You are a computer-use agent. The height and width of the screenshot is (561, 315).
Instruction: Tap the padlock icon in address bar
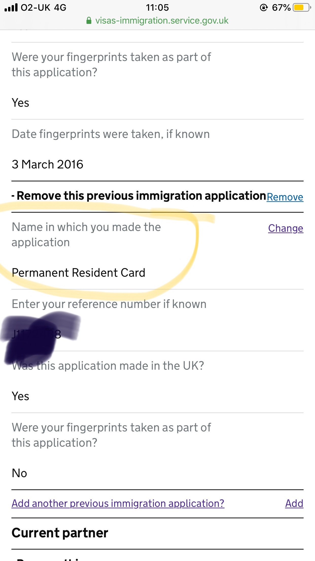(89, 21)
